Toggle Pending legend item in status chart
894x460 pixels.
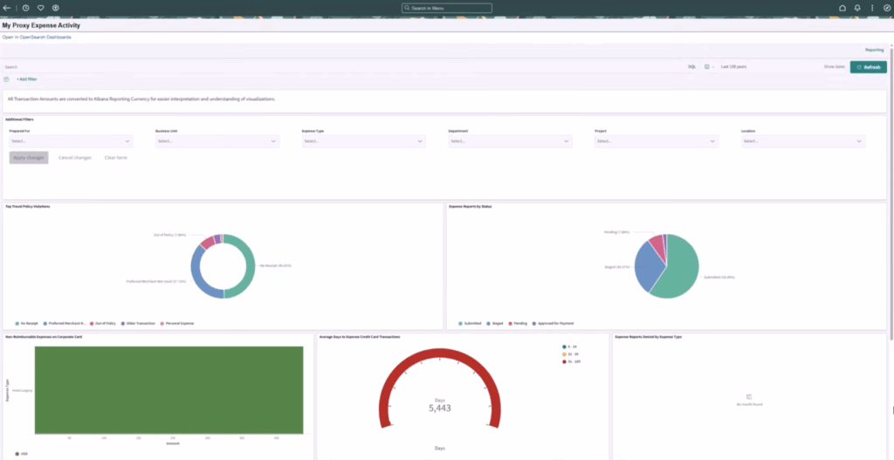click(518, 323)
